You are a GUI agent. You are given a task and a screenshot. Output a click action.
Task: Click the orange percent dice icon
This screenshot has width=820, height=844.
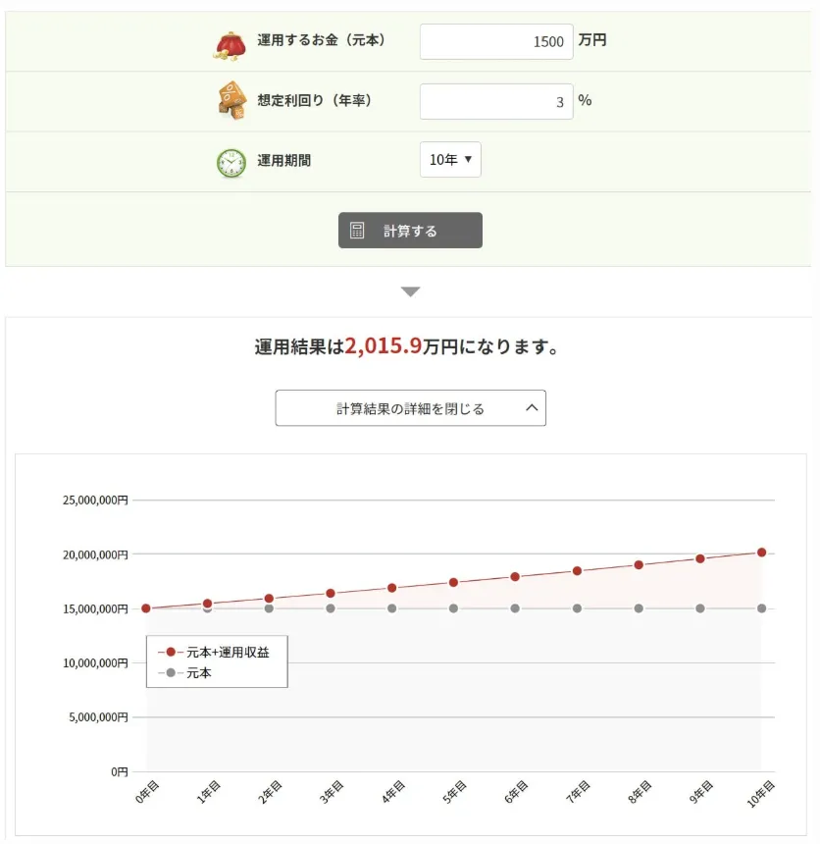[x=231, y=101]
